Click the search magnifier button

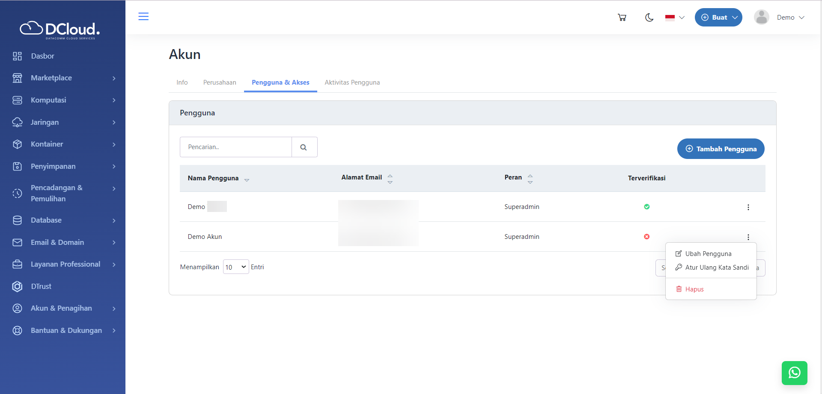[x=304, y=147]
